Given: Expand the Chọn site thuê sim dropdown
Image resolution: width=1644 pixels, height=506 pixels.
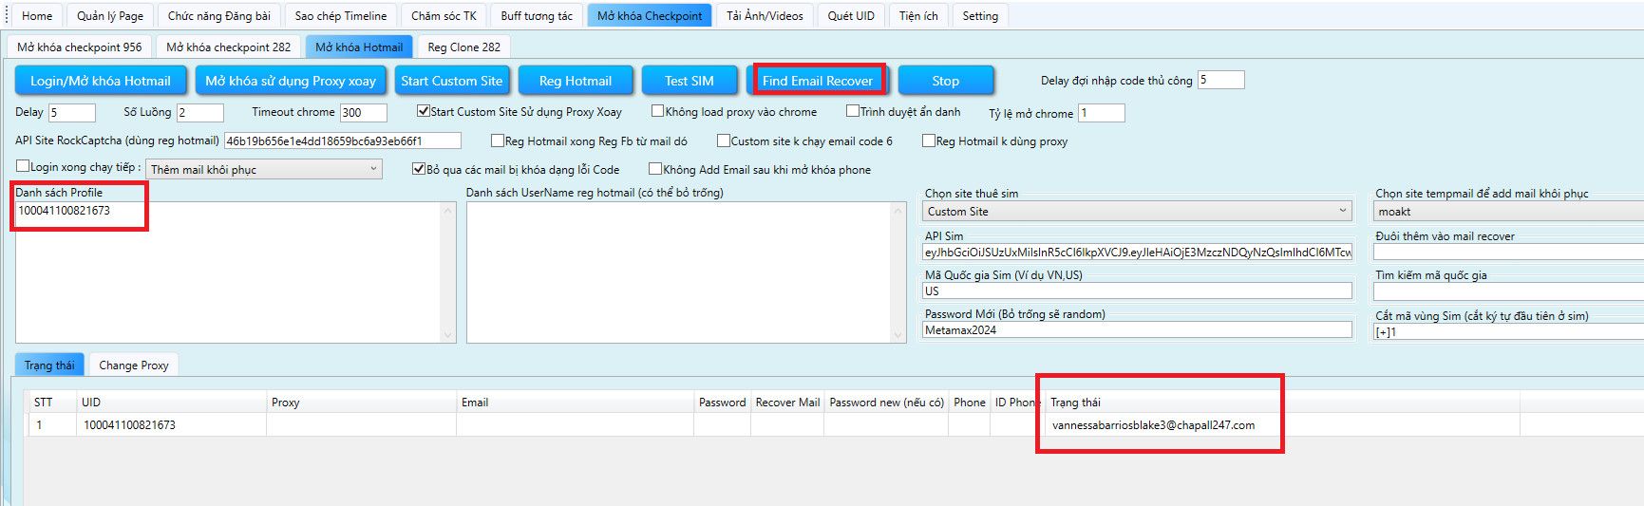Looking at the screenshot, I should point(1137,211).
